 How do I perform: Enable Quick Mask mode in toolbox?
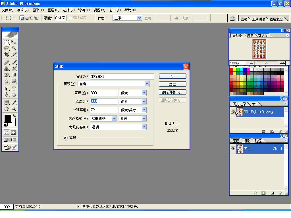[14, 133]
